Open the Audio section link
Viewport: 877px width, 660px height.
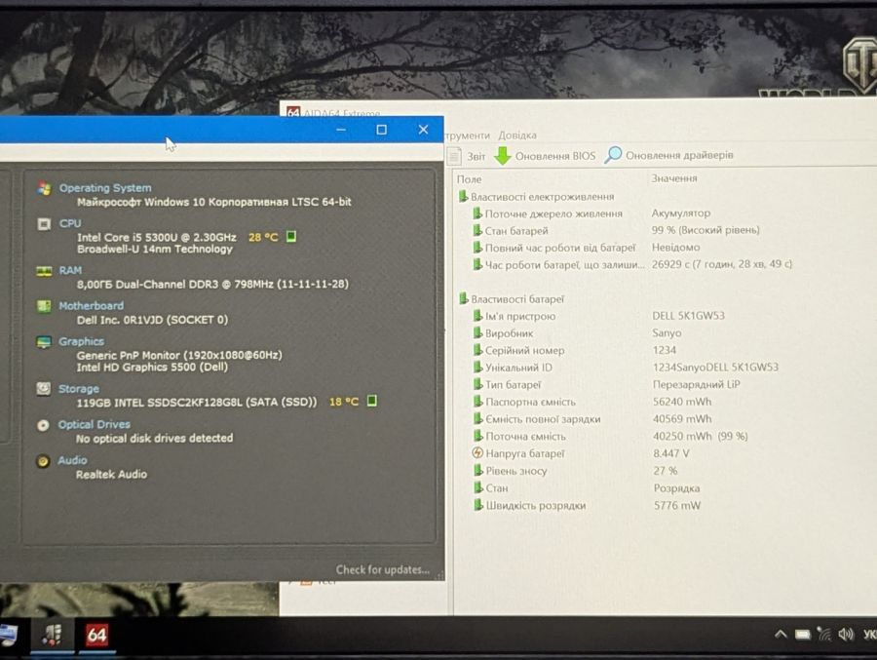click(73, 460)
